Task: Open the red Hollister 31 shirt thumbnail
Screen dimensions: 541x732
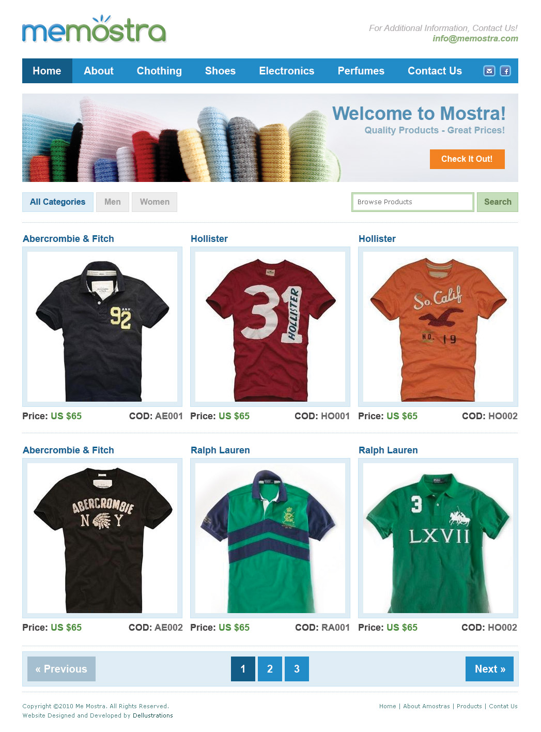Action: (270, 327)
